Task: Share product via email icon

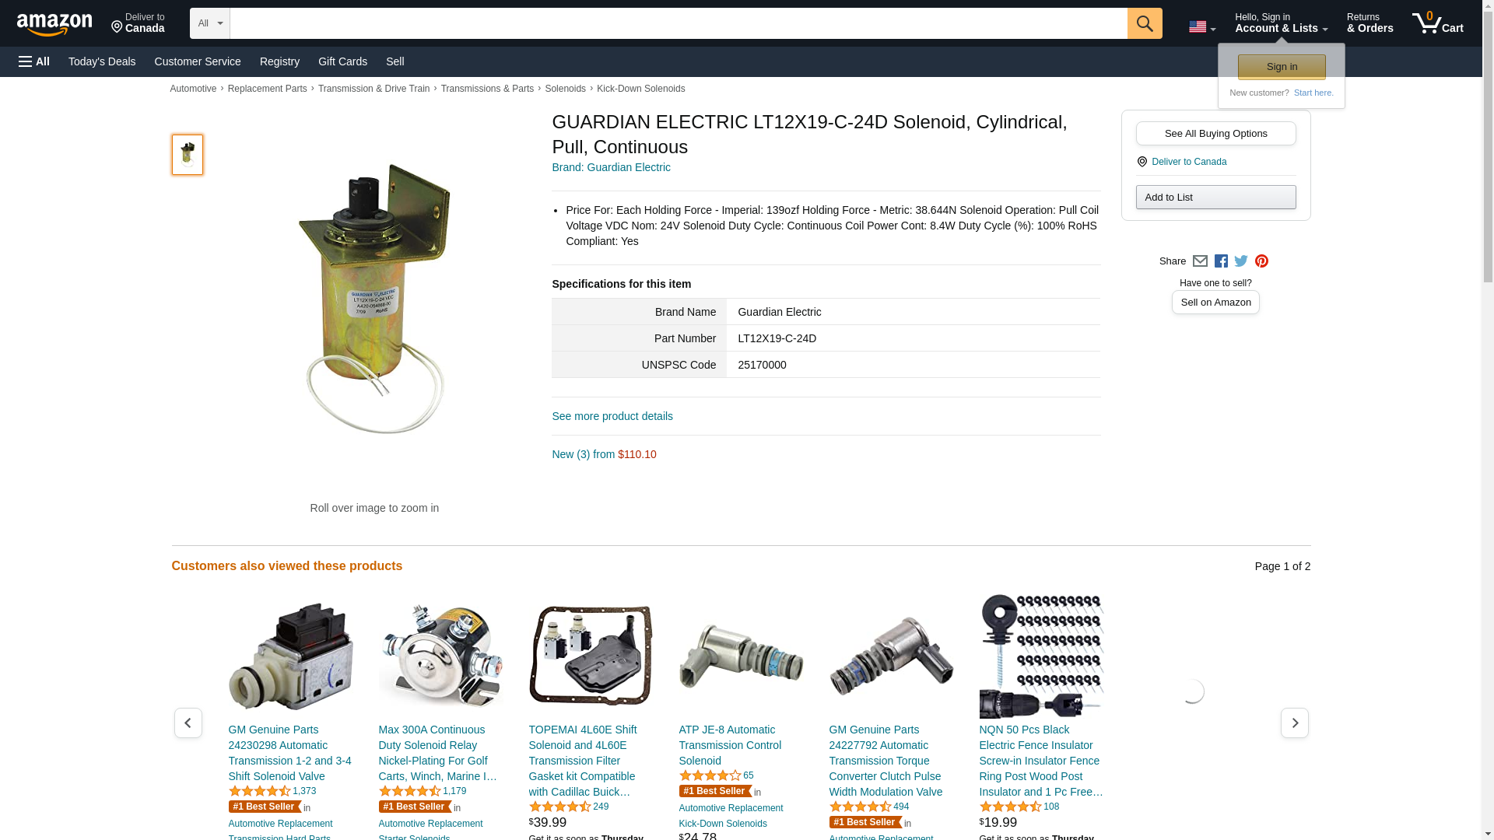Action: [1199, 261]
